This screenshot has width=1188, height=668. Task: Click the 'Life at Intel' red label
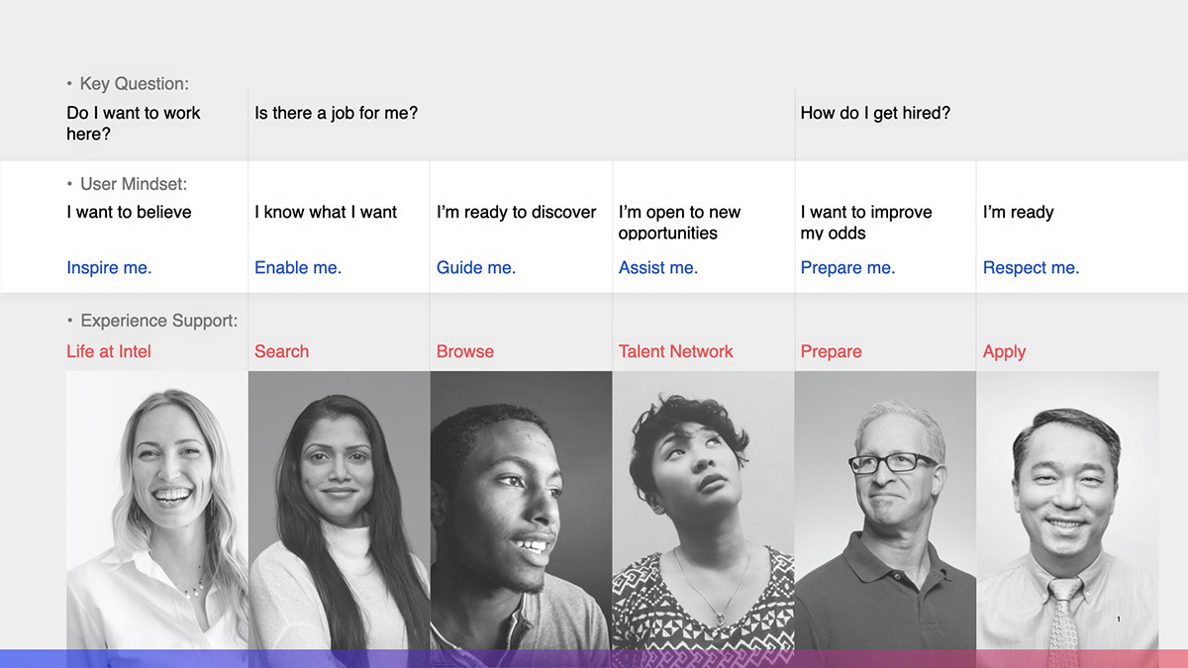pos(109,351)
